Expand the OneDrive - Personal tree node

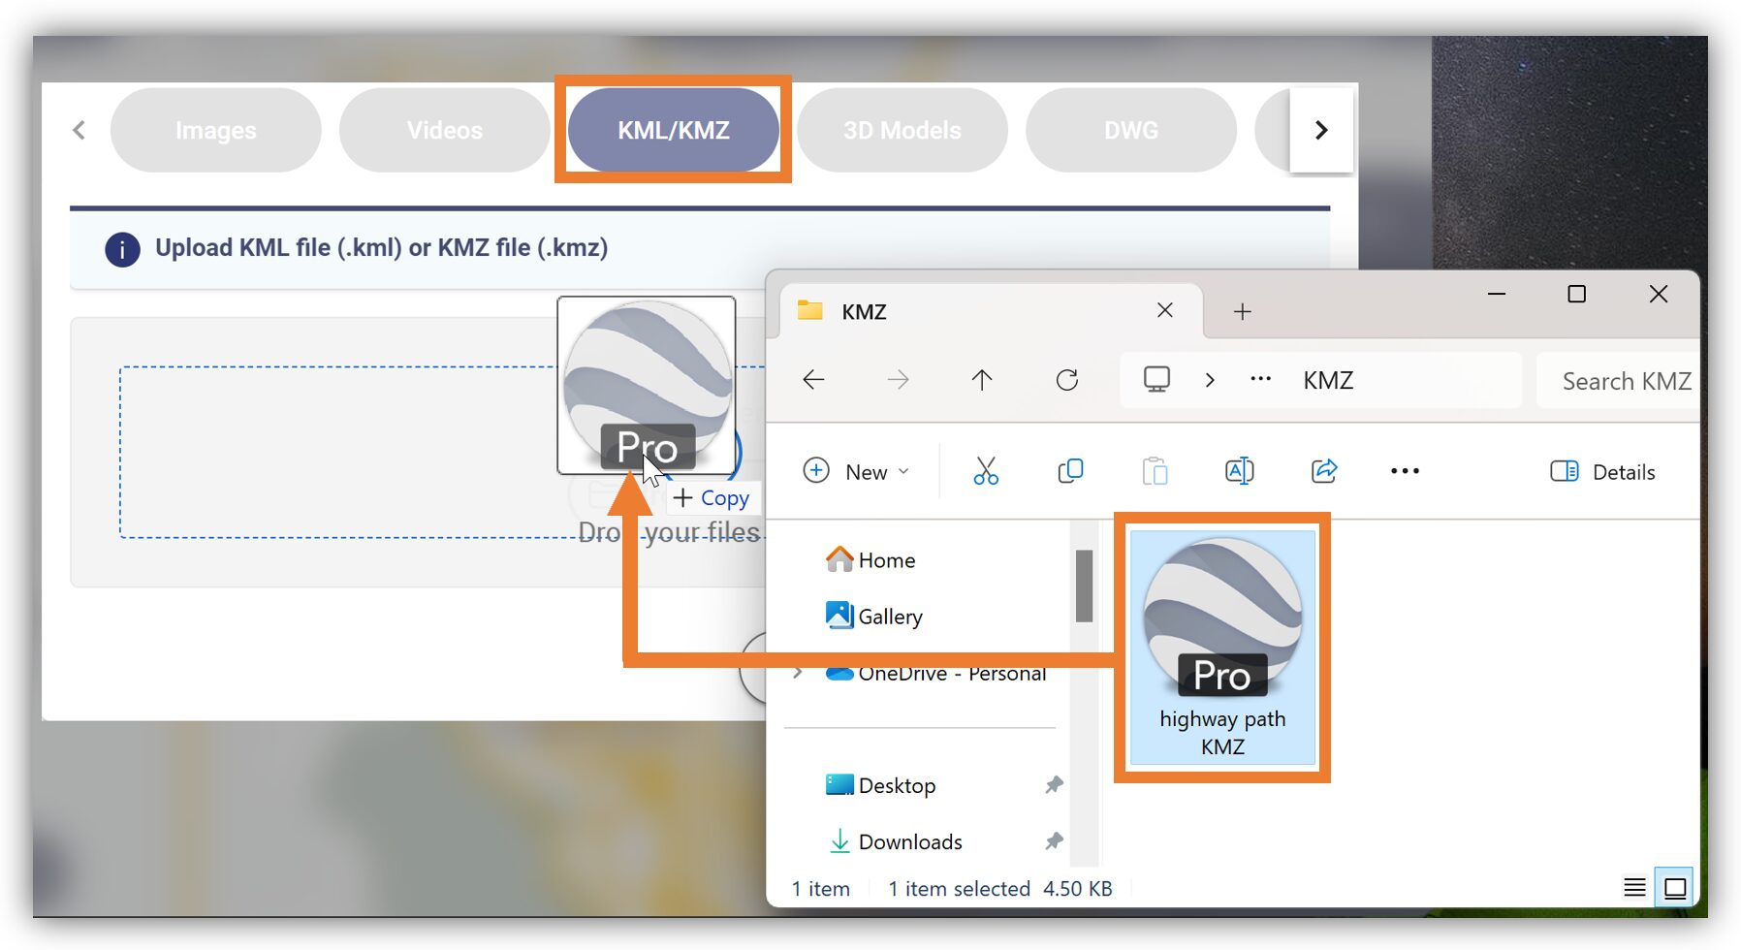(798, 673)
